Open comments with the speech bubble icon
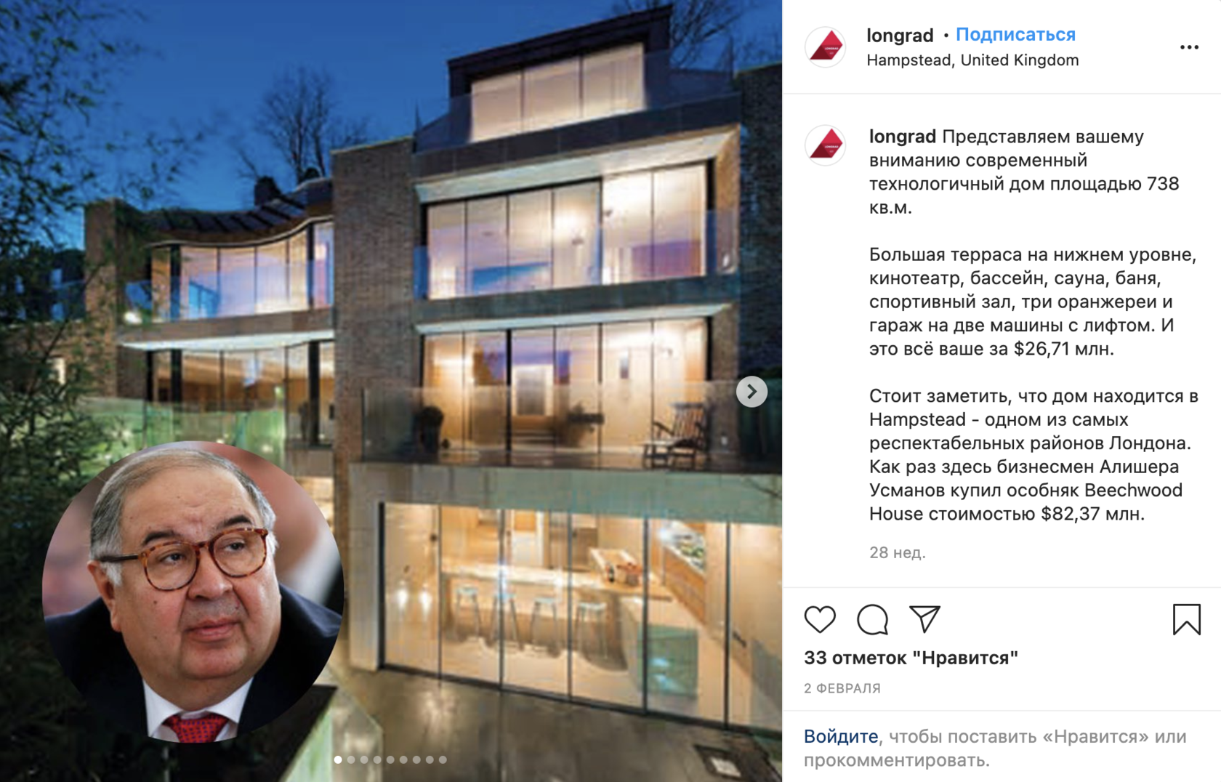Image resolution: width=1221 pixels, height=782 pixels. 872,619
